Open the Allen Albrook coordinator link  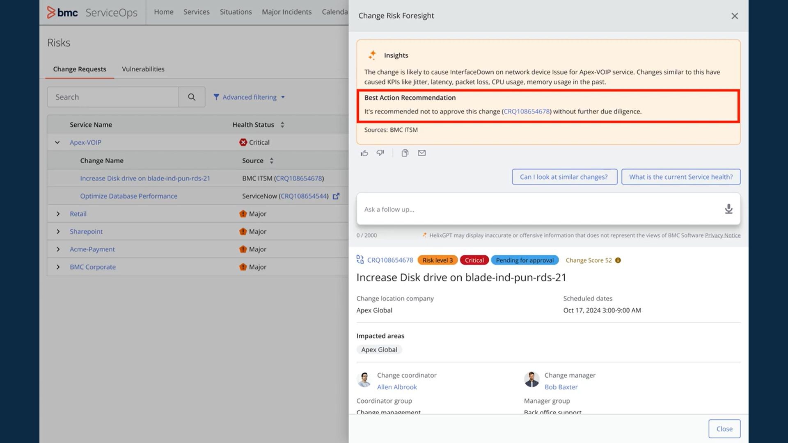pos(396,387)
